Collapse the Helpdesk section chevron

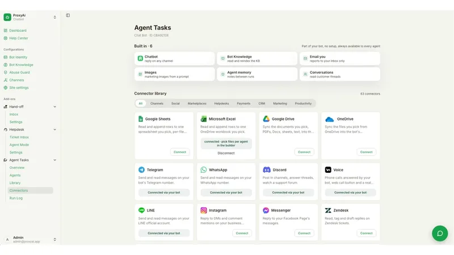[x=54, y=130]
